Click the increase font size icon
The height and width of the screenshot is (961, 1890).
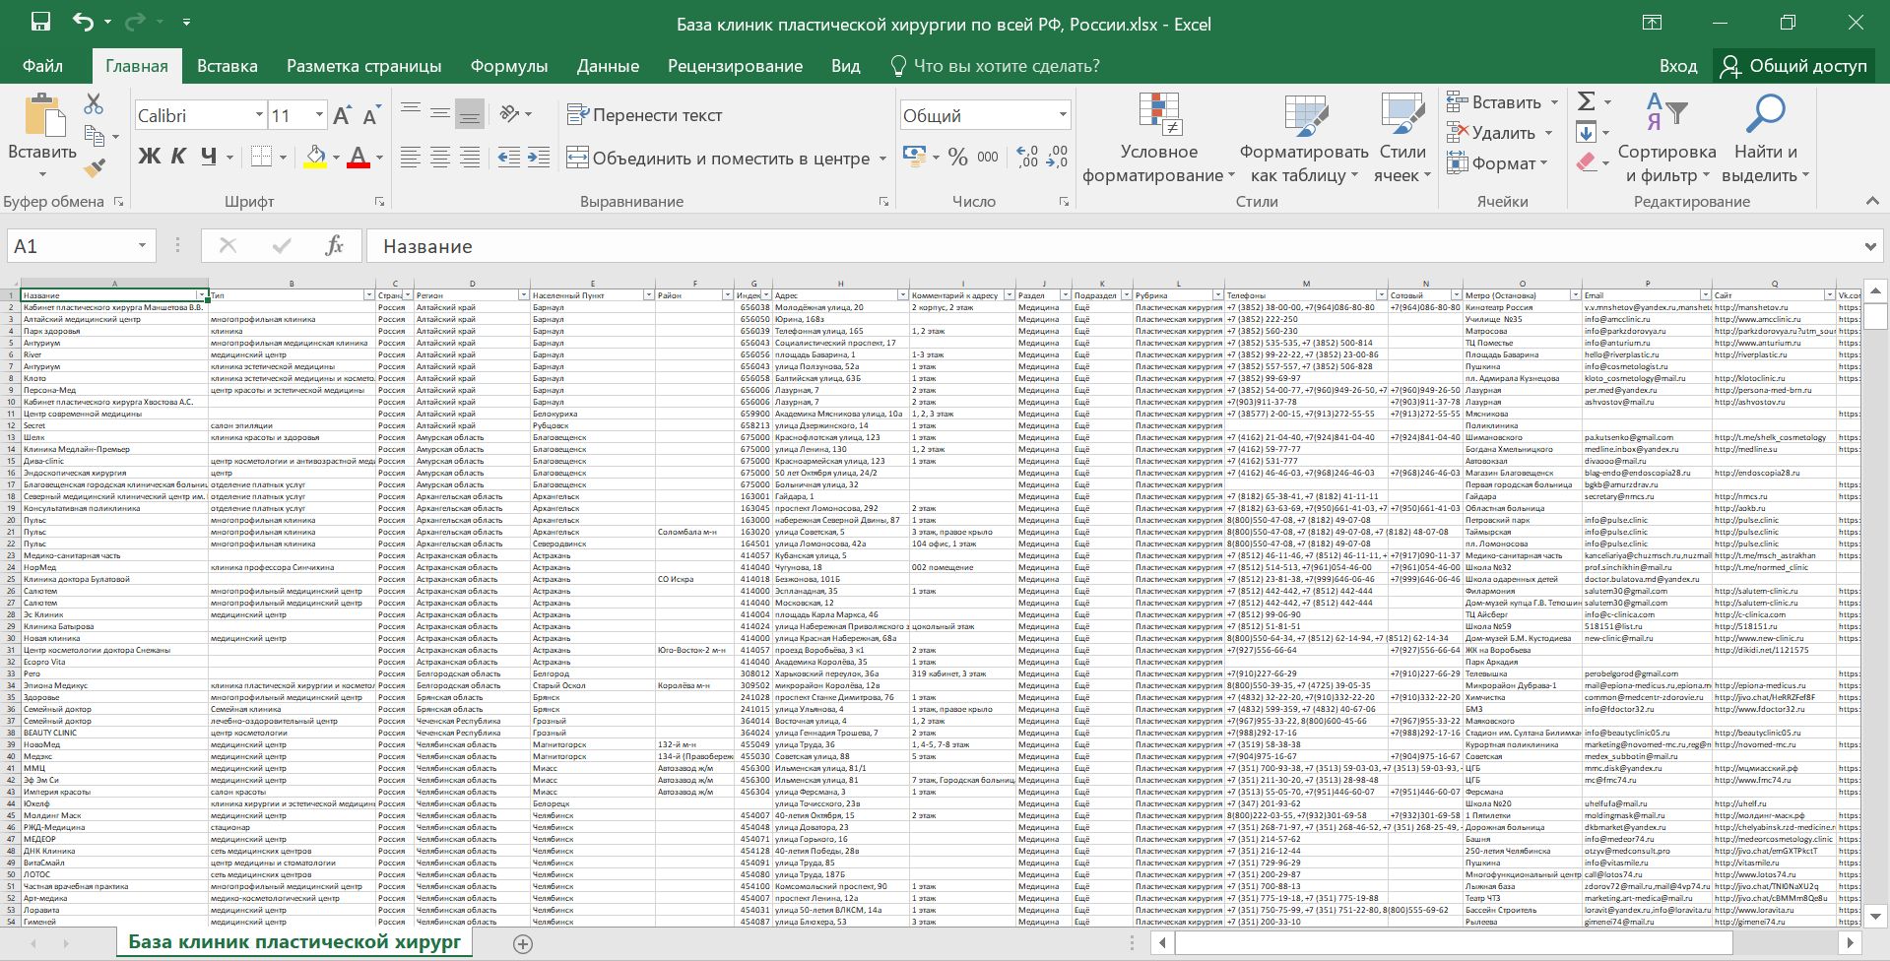tap(342, 116)
